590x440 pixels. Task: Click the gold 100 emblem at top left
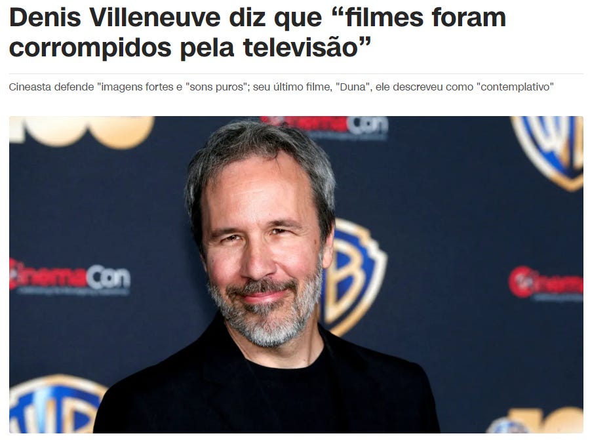(x=82, y=131)
